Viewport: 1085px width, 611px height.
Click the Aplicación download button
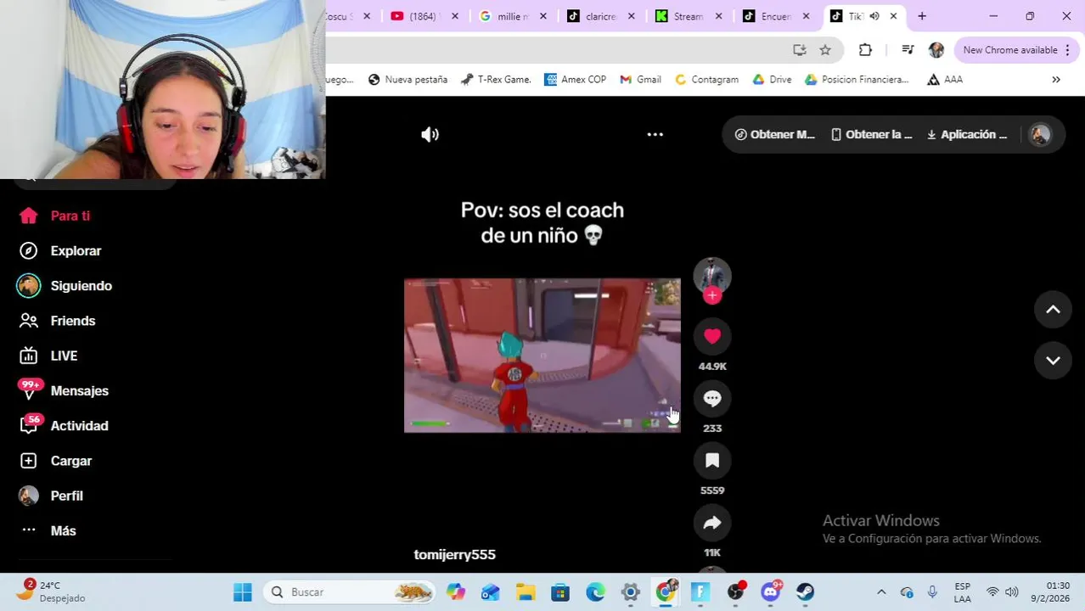967,134
